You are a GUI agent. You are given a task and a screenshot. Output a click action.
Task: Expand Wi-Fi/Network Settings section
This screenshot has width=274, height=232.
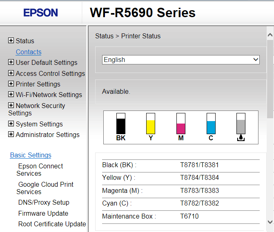(11, 95)
